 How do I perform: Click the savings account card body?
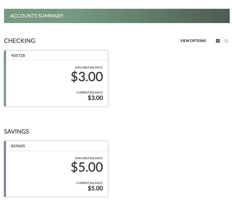pyautogui.click(x=57, y=174)
